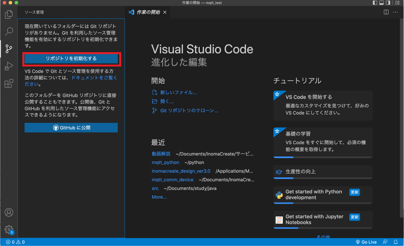This screenshot has width=404, height=246.
Task: Open the recent folder 動画解説
Action: coord(161,154)
